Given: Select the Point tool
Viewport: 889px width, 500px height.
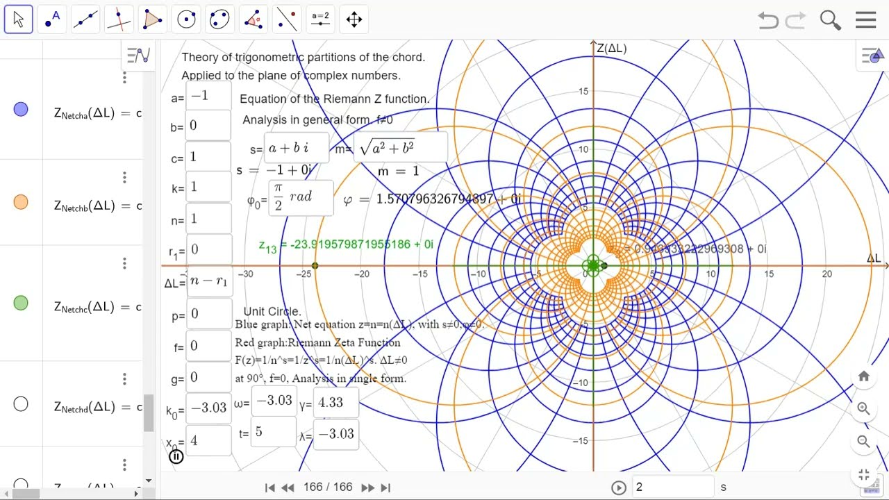Looking at the screenshot, I should tap(52, 19).
